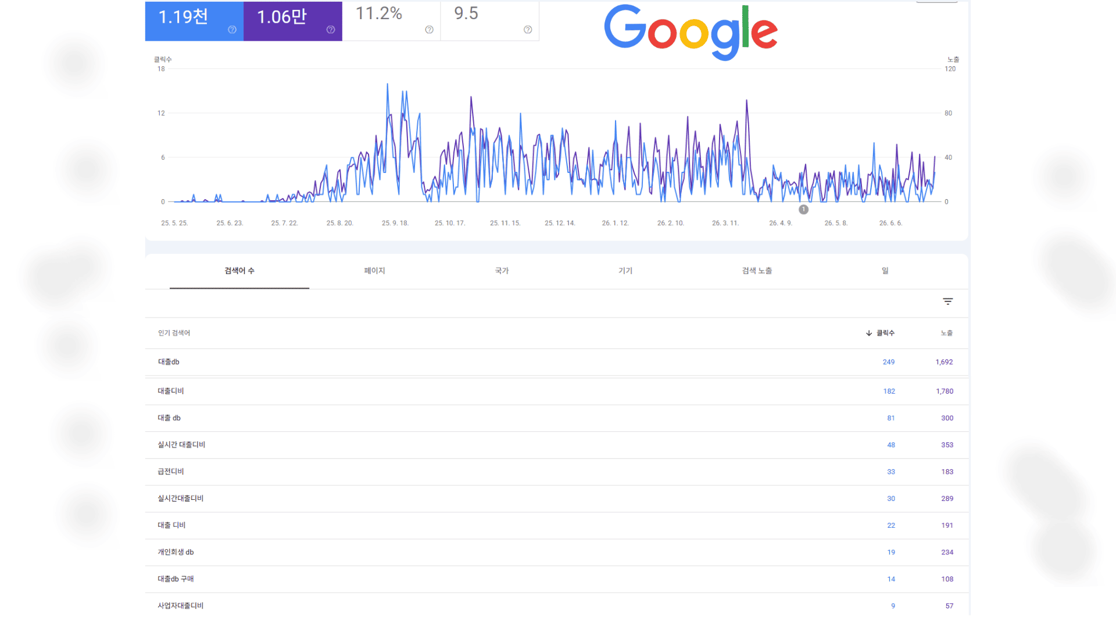This screenshot has height=627, width=1116.
Task: Click the Google logo
Action: click(x=691, y=33)
